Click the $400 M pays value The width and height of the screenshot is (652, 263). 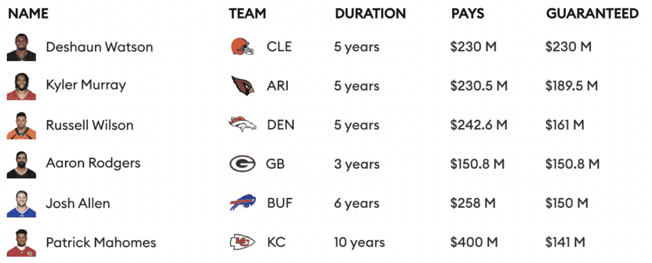[473, 242]
